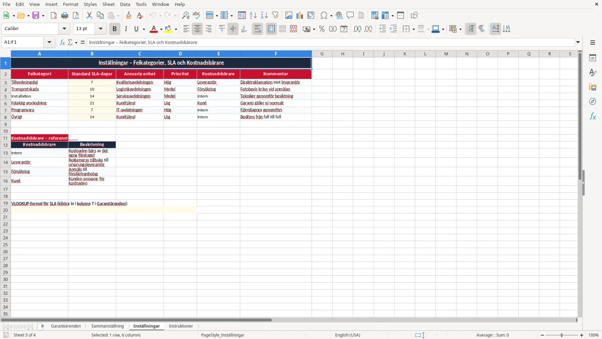Toggle Italic formatting
The height and width of the screenshot is (339, 602).
125,29
